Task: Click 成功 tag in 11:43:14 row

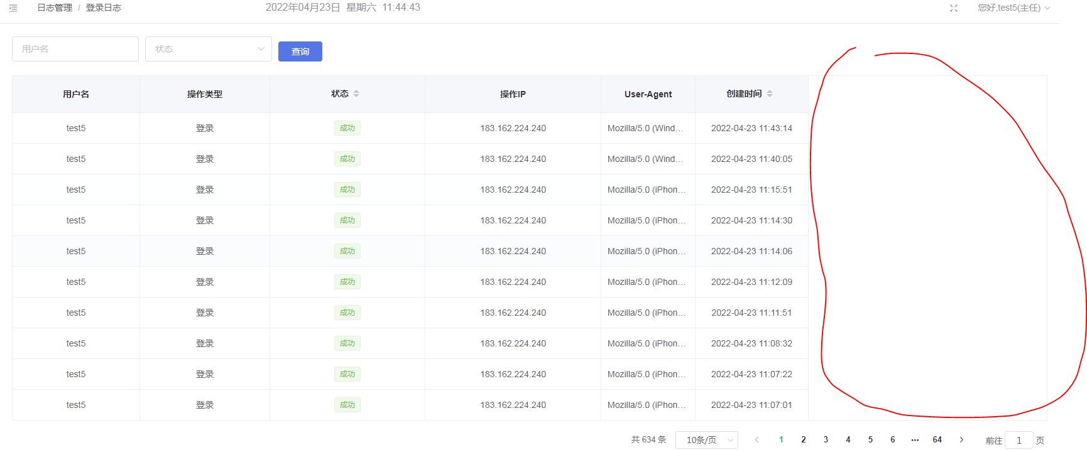Action: (347, 128)
